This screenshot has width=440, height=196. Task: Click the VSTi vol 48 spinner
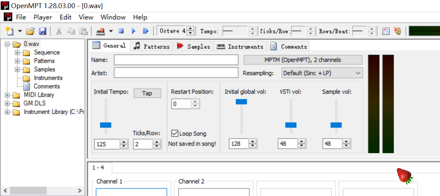tap(302, 144)
